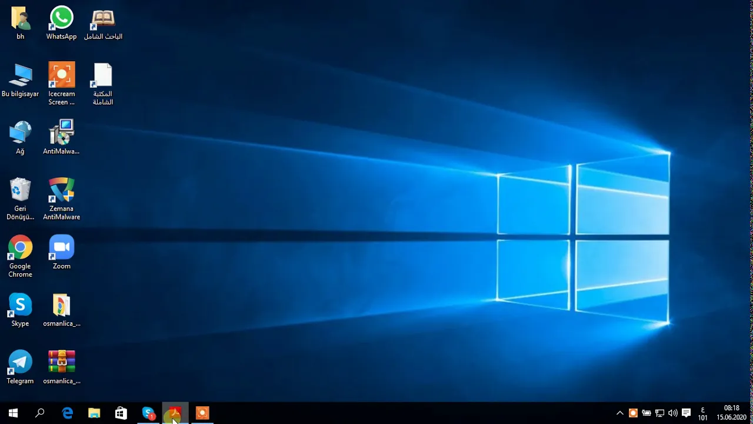Select the Bu bilgisayar desktop icon

click(x=20, y=81)
